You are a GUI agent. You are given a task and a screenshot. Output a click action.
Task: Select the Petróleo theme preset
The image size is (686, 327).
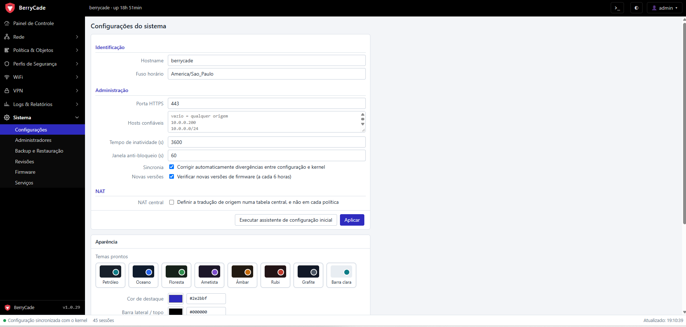click(x=110, y=275)
